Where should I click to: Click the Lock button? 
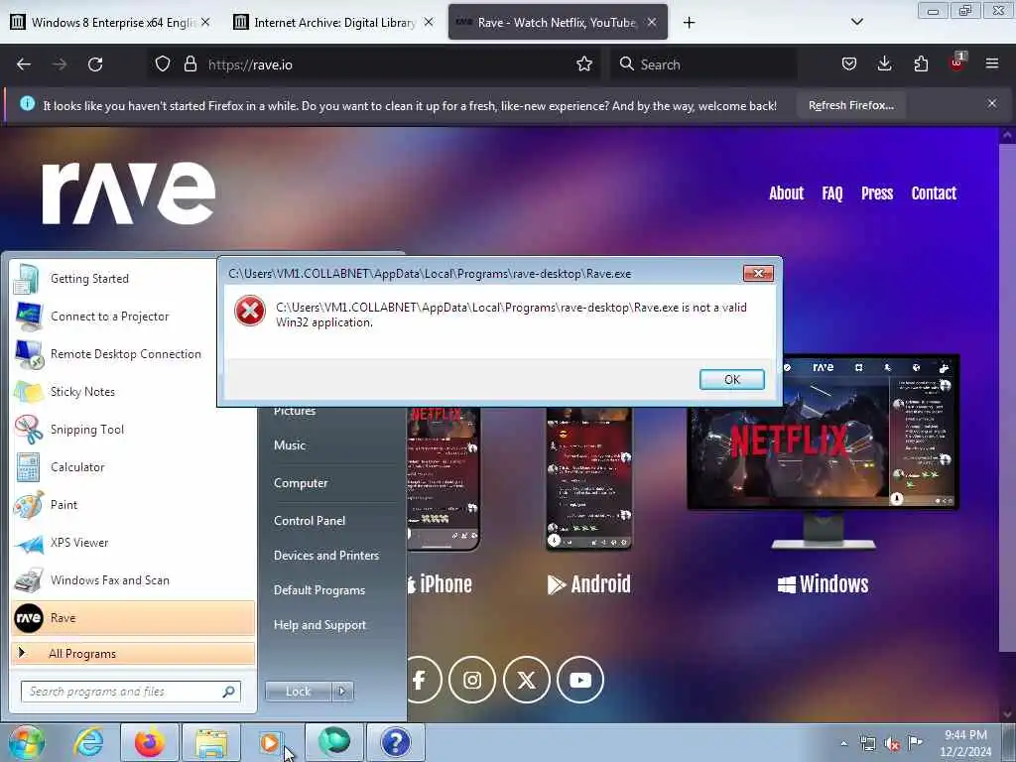(x=298, y=692)
